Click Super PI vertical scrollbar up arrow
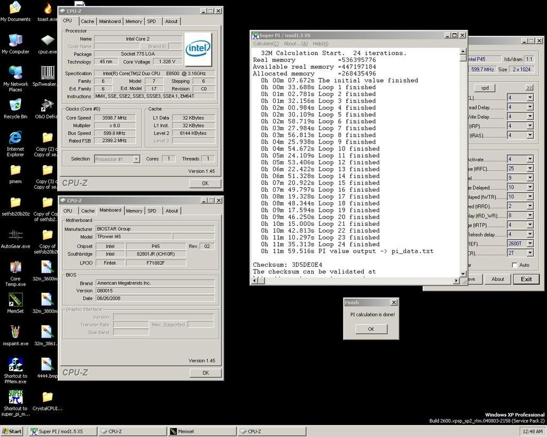The image size is (547, 437). (x=463, y=52)
